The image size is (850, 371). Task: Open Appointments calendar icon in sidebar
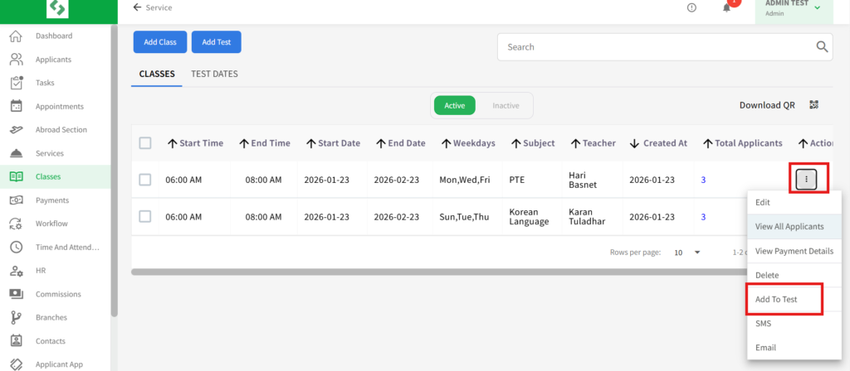[15, 106]
